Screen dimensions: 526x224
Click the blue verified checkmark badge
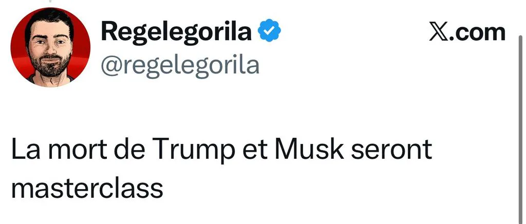pyautogui.click(x=269, y=30)
